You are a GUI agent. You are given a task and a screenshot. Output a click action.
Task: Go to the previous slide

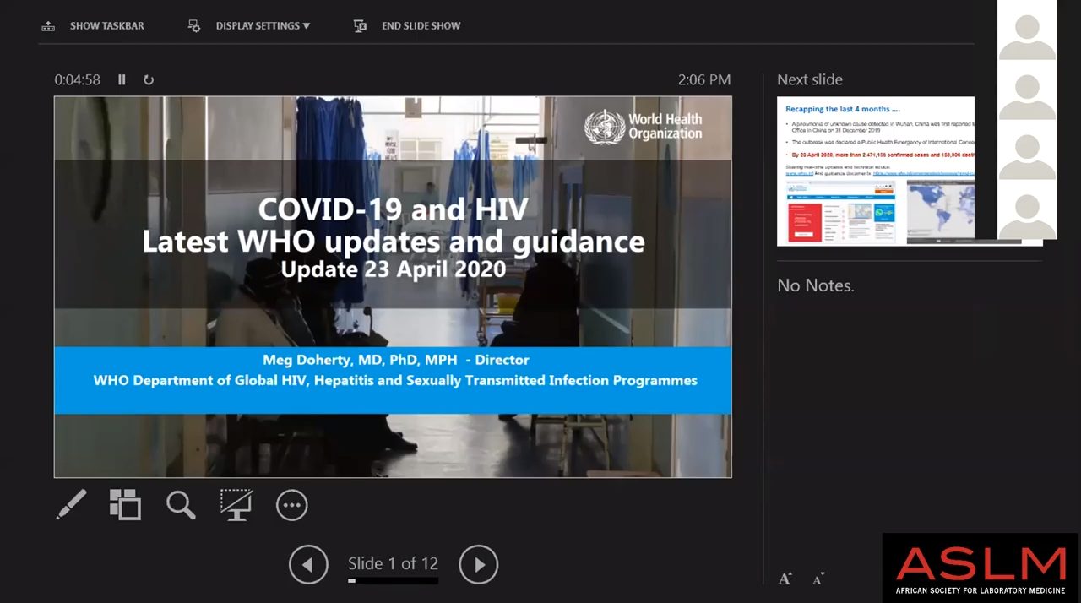308,564
